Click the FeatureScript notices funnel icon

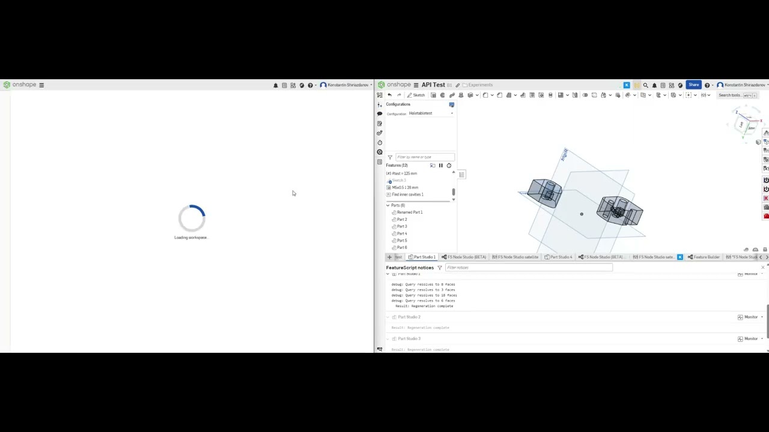(439, 268)
